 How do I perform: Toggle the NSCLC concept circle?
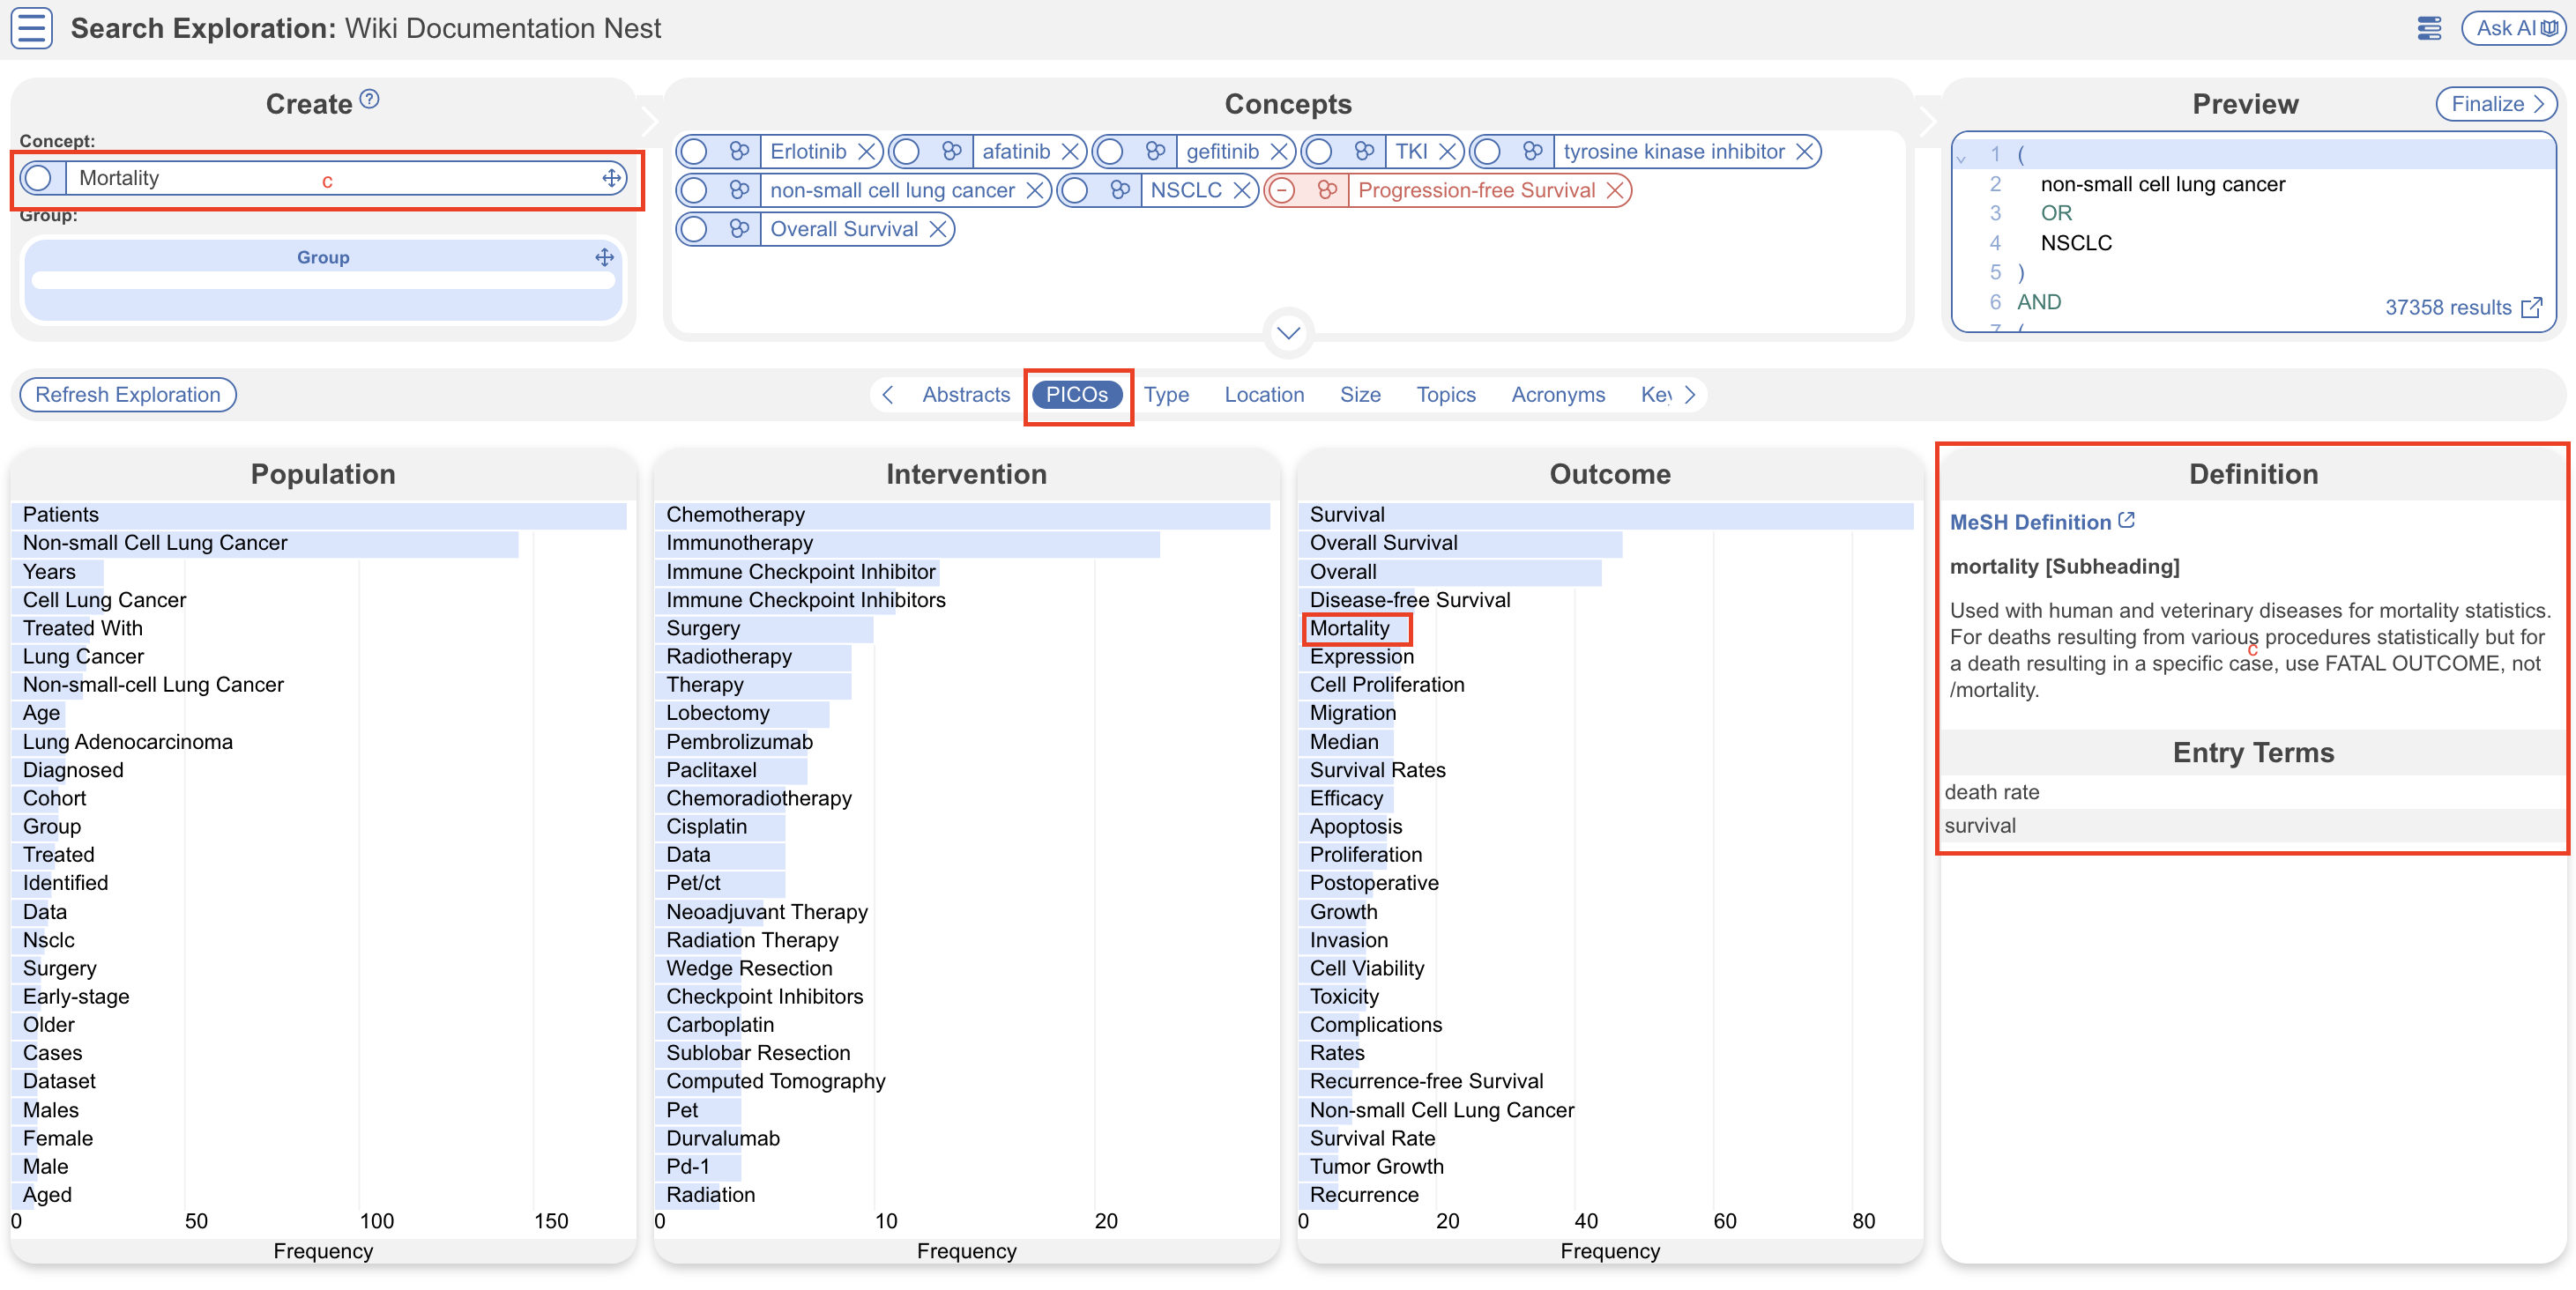(x=1074, y=191)
